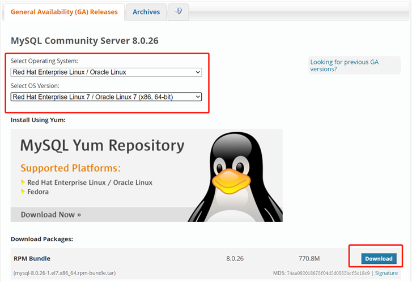The width and height of the screenshot is (412, 282).
Task: Open the General Availability (GA) Releases tab
Action: 64,12
